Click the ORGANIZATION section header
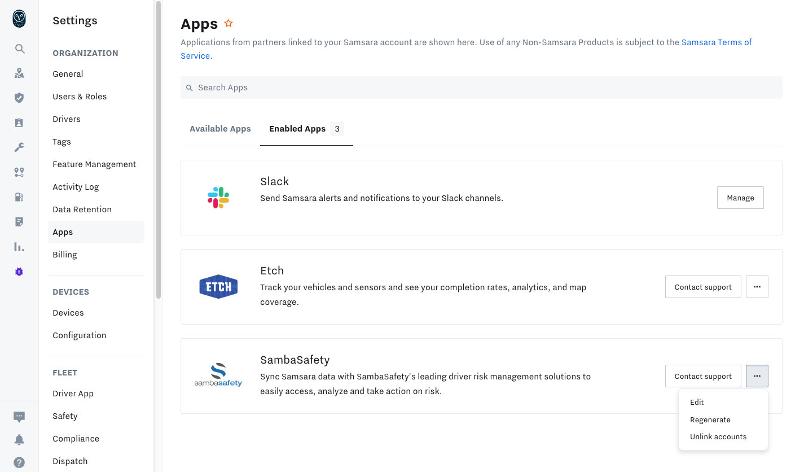This screenshot has width=791, height=472. click(85, 53)
